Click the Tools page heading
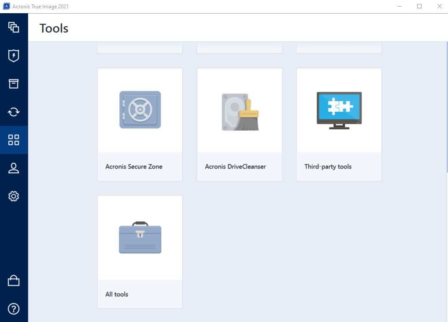Viewport: 448px width, 322px height. [x=54, y=28]
